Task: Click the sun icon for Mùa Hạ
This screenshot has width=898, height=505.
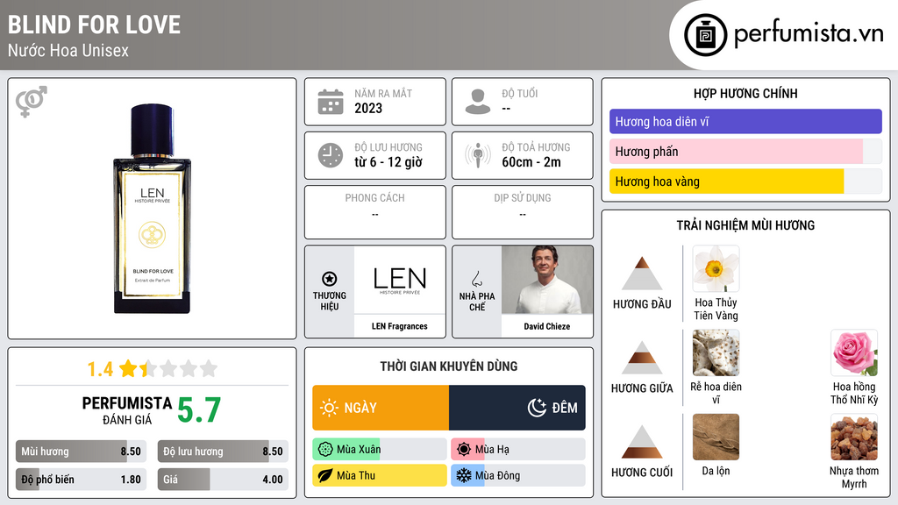Action: [x=464, y=450]
